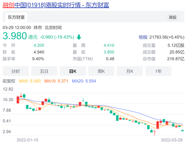Click the green down-arrow price change icon
This screenshot has height=145, width=189.
pyautogui.click(x=79, y=37)
